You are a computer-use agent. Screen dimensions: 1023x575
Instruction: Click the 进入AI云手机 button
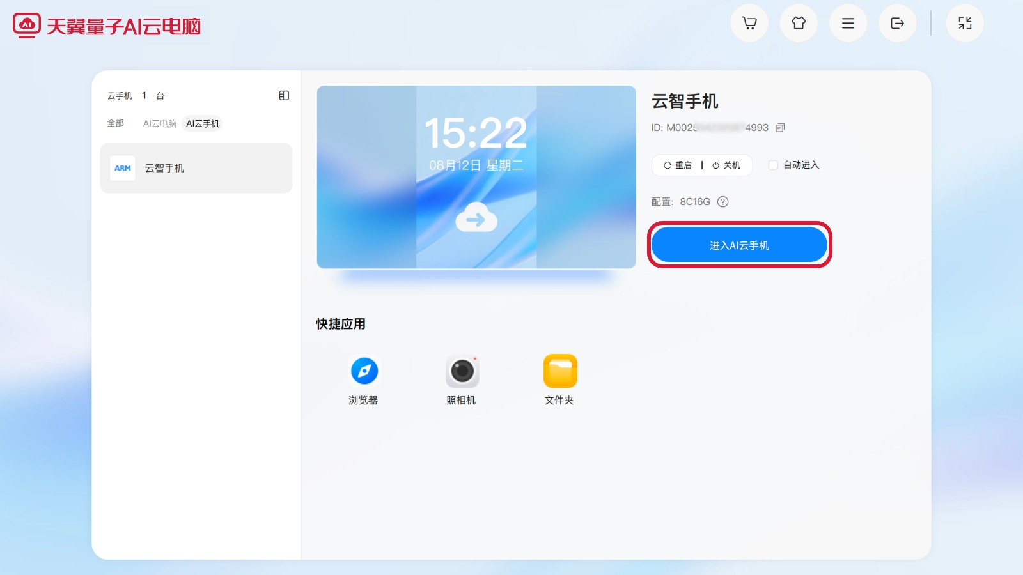739,245
